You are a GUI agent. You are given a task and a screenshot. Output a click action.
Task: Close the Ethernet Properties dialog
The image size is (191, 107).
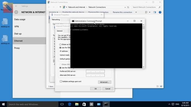101,15
